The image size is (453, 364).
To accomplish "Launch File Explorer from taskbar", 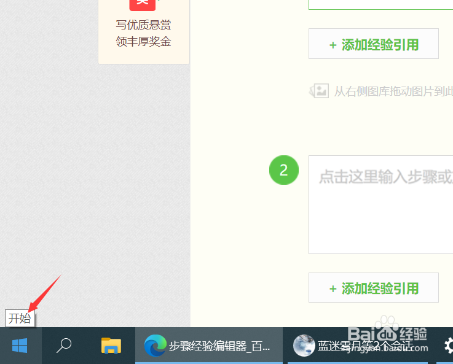I will (x=111, y=345).
